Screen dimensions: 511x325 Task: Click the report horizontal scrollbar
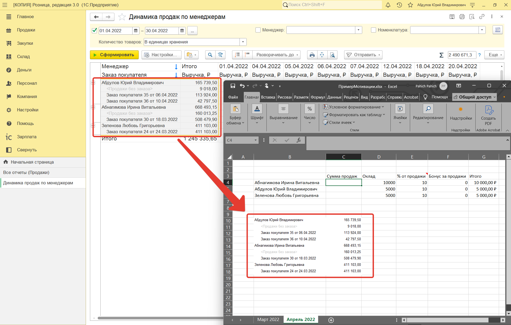pyautogui.click(x=160, y=318)
